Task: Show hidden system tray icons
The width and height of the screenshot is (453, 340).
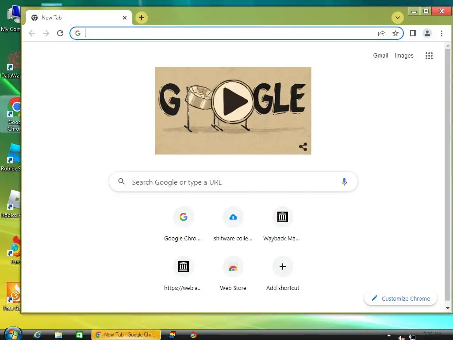Action: [389, 336]
